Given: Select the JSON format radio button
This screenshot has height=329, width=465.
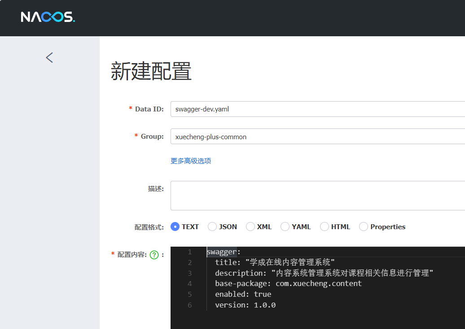Looking at the screenshot, I should pyautogui.click(x=212, y=226).
